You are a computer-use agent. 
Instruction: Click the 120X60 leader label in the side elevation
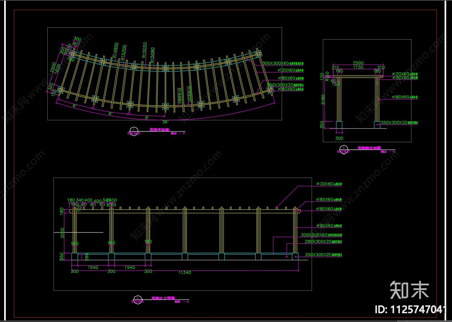click(405, 74)
